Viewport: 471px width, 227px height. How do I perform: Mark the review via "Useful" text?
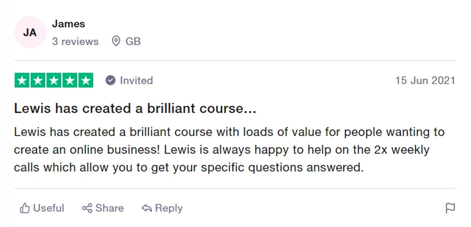pos(48,208)
